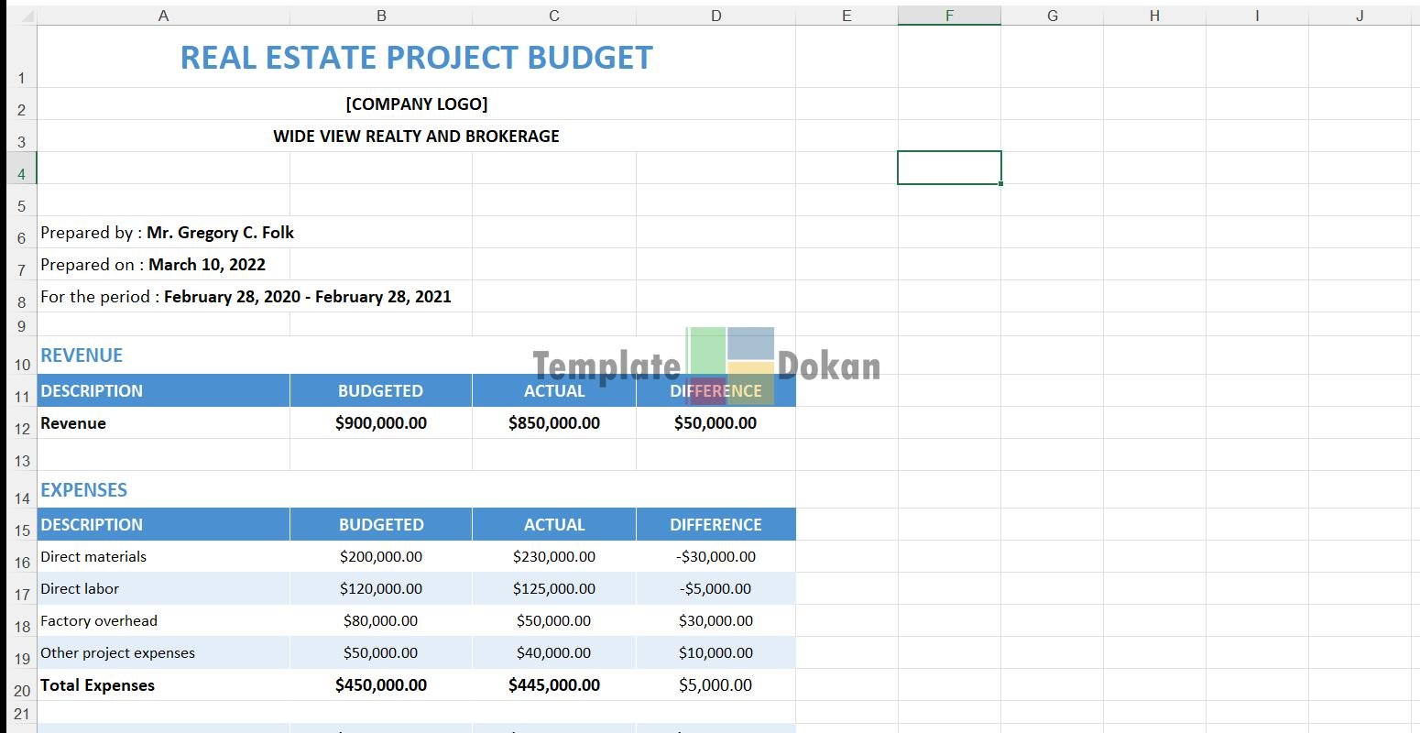The image size is (1420, 733).
Task: Select the Direct labor difference cell -$5,000.00
Action: (x=715, y=589)
